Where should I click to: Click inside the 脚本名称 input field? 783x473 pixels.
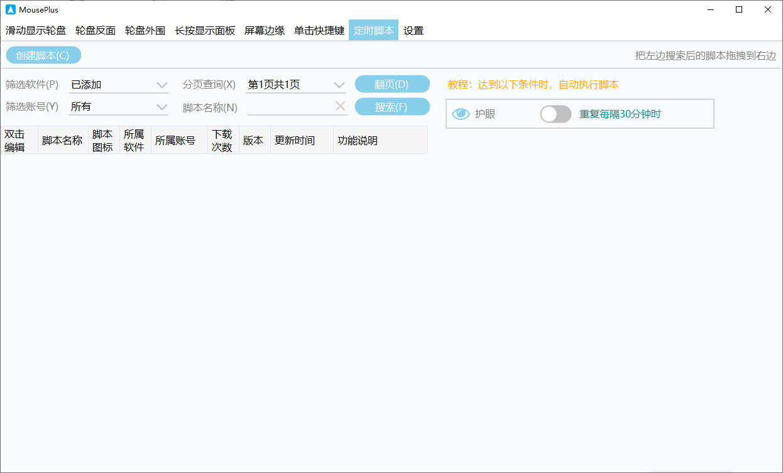290,107
